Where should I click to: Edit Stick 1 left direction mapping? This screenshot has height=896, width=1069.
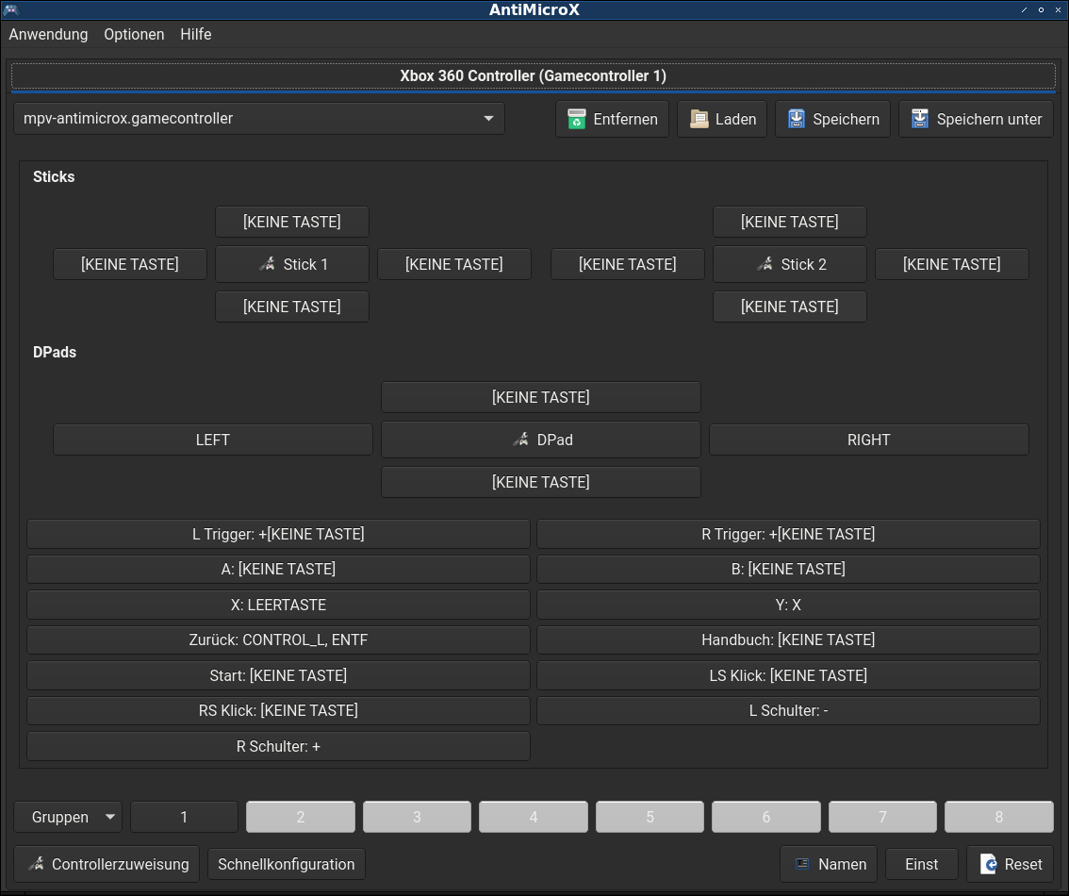click(x=129, y=264)
